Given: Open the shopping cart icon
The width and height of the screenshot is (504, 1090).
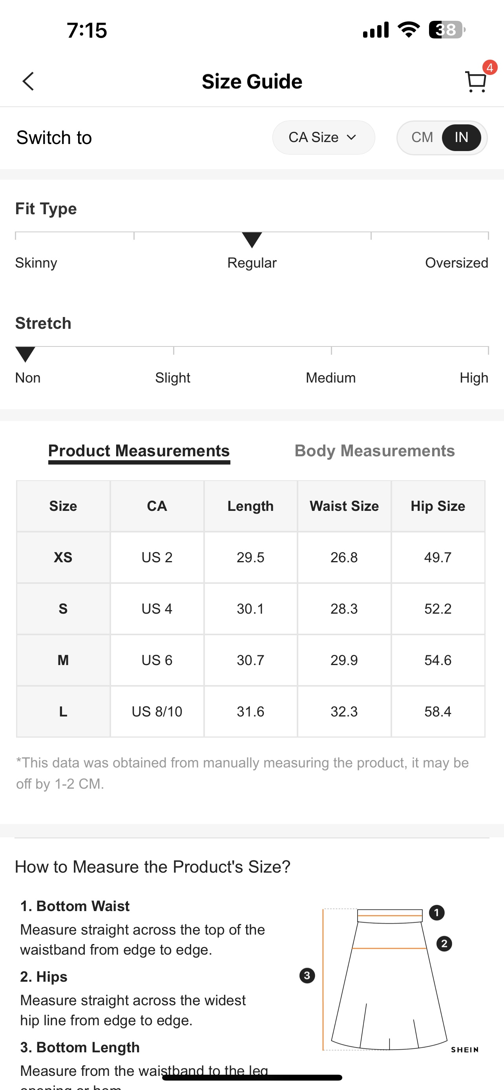Looking at the screenshot, I should [475, 82].
